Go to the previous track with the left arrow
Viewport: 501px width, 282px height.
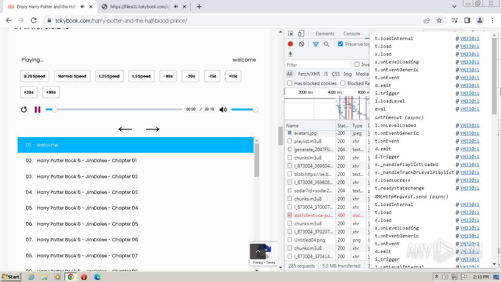(x=125, y=129)
